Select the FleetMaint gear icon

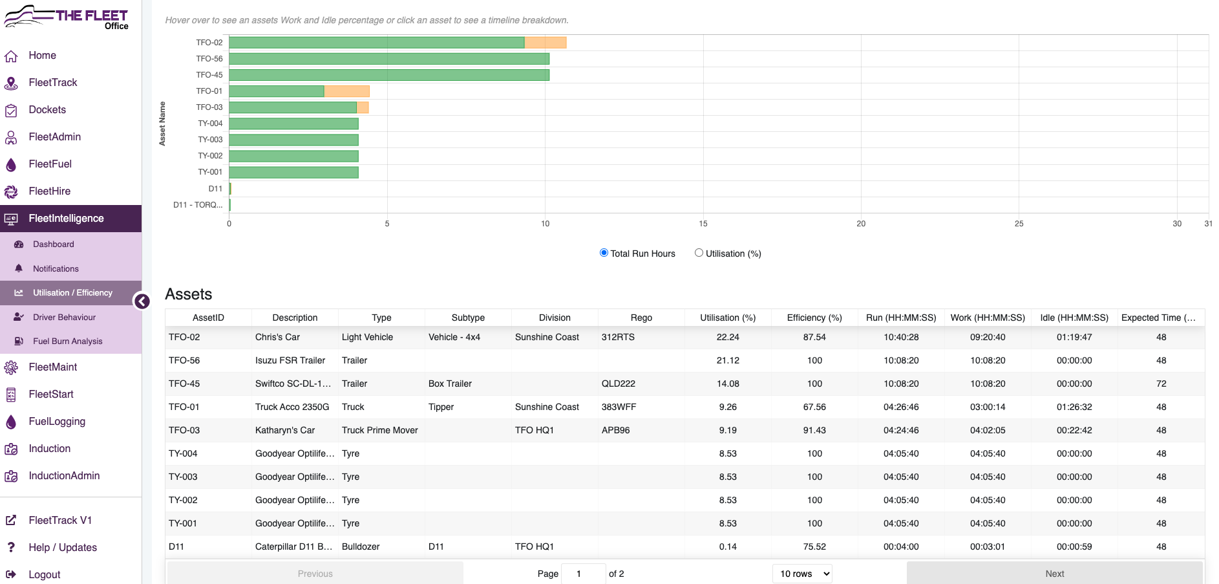12,367
